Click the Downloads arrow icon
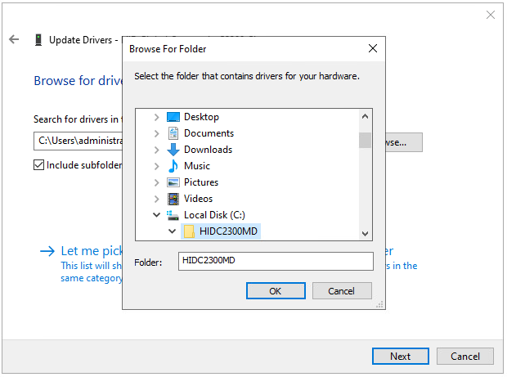The height and width of the screenshot is (377, 507). pyautogui.click(x=173, y=150)
